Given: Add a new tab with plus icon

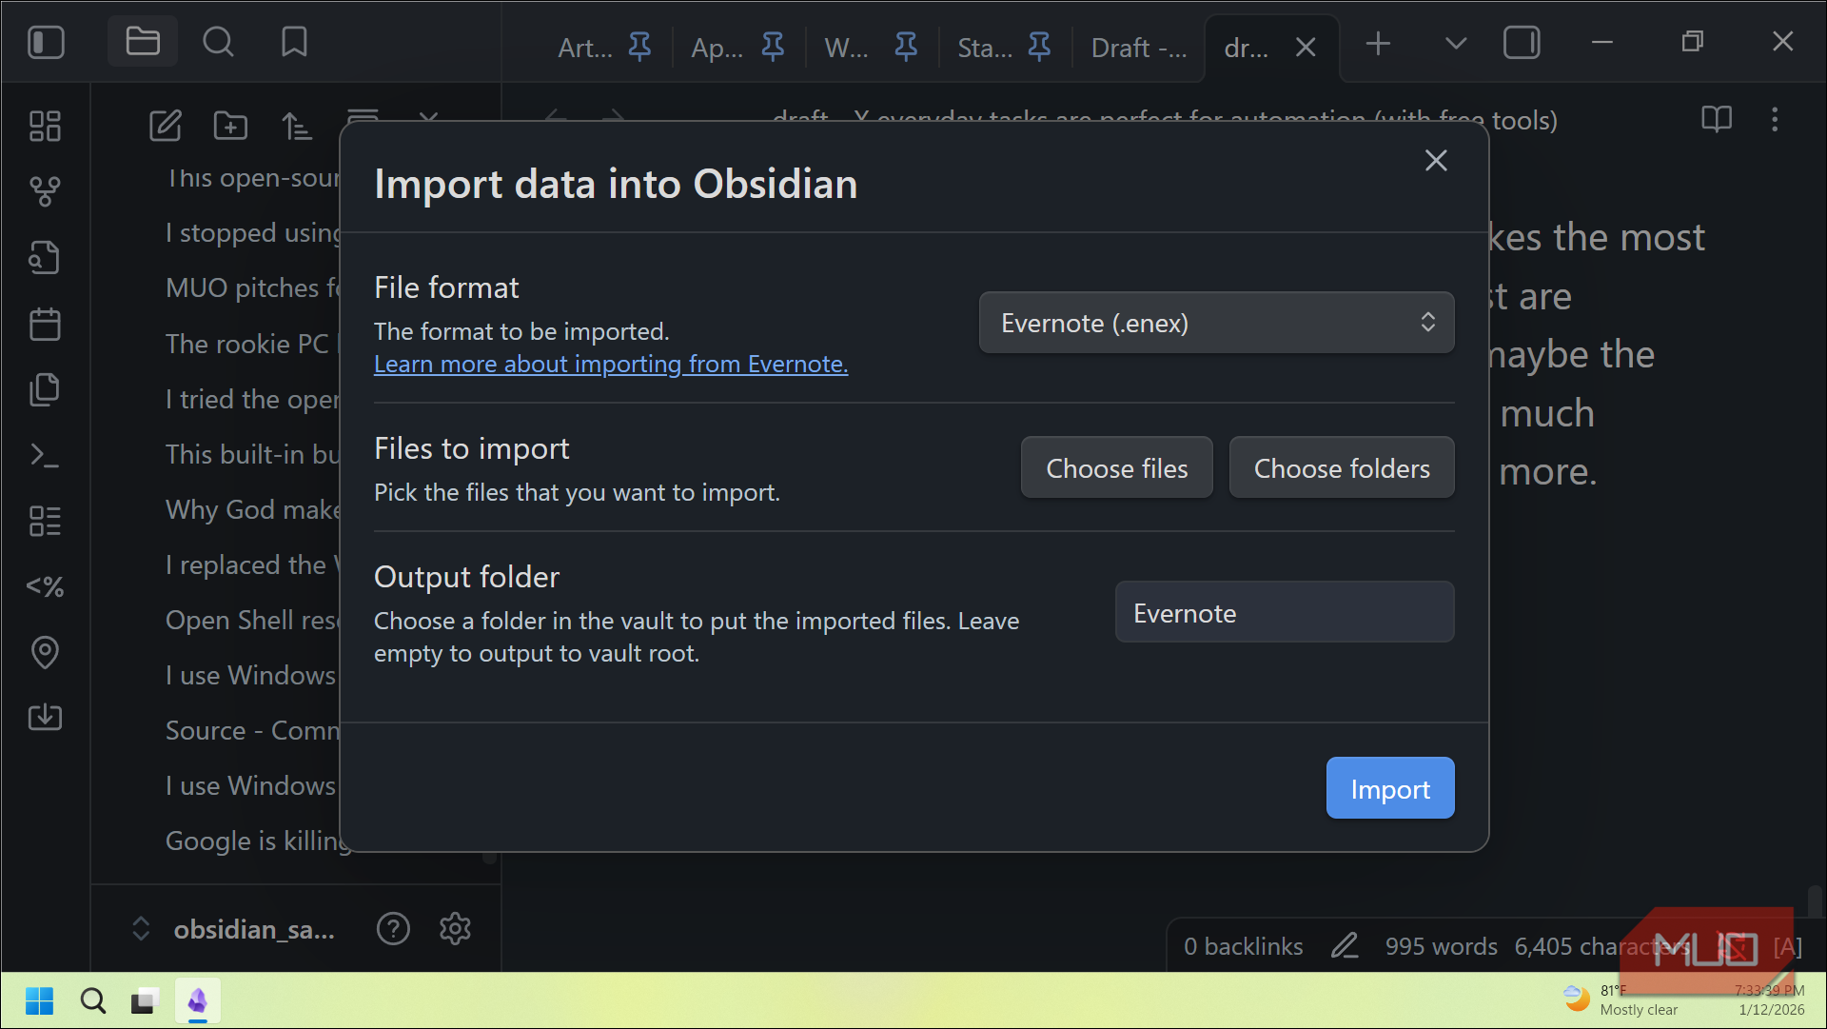Looking at the screenshot, I should [1378, 43].
